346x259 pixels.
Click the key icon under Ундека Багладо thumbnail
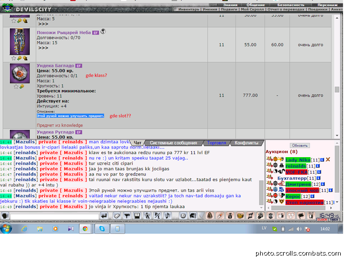click(x=22, y=86)
